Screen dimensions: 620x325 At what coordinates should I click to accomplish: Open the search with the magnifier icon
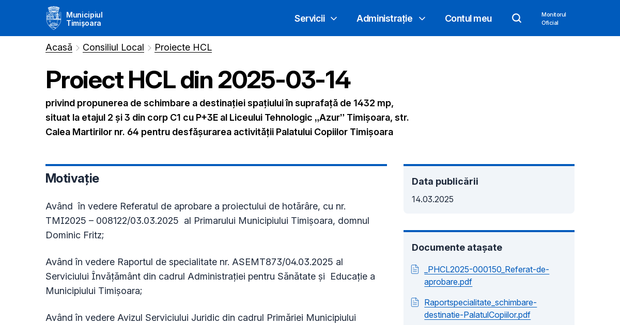tap(517, 18)
